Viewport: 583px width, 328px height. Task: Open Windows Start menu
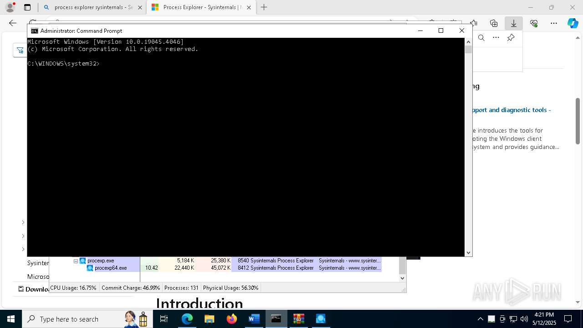[11, 319]
